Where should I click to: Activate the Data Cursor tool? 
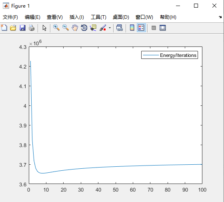(93, 28)
